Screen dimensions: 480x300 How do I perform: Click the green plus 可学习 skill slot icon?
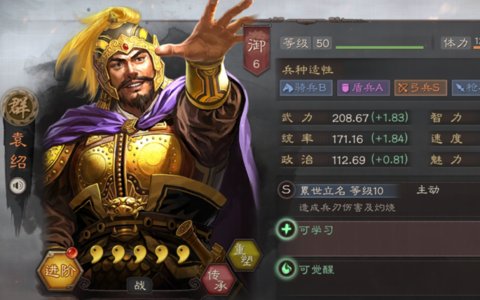point(287,229)
